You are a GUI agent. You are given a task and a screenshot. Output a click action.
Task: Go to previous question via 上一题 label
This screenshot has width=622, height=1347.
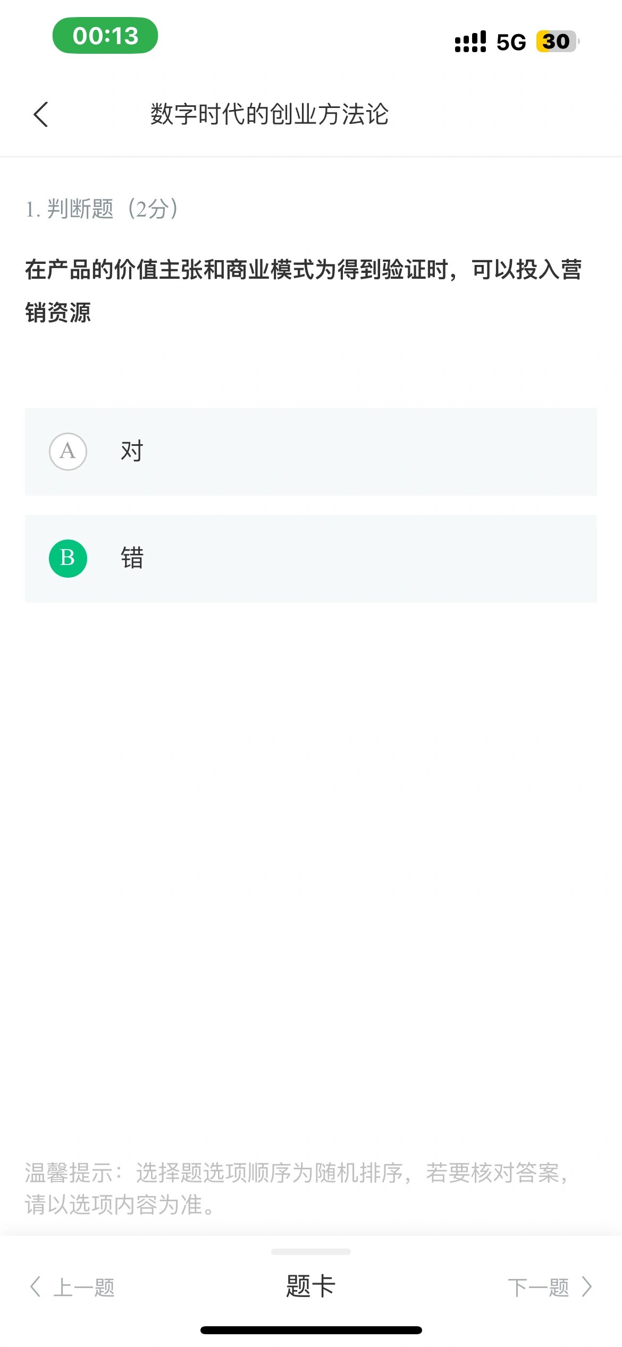(84, 1287)
